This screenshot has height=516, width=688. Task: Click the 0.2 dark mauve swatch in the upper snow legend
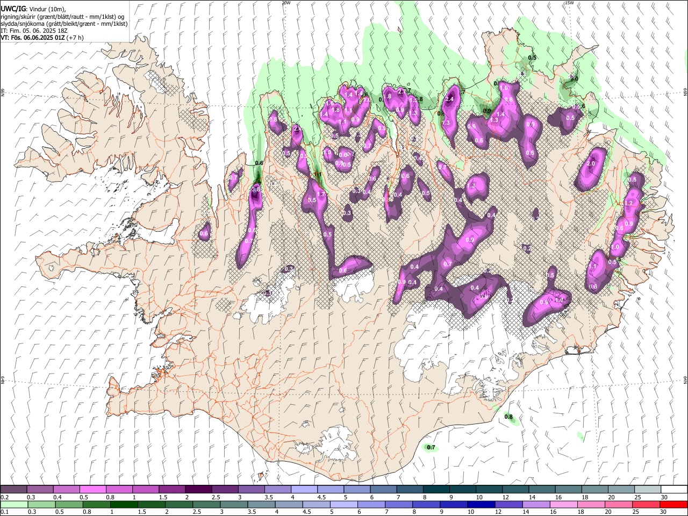click(x=14, y=489)
